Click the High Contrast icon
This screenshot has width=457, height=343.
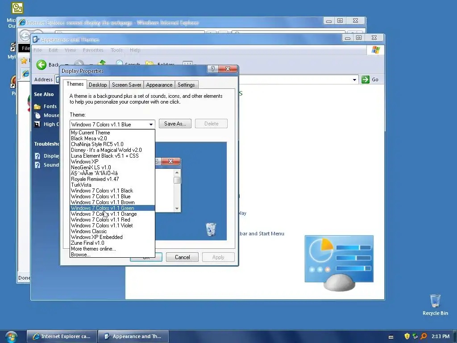37,124
